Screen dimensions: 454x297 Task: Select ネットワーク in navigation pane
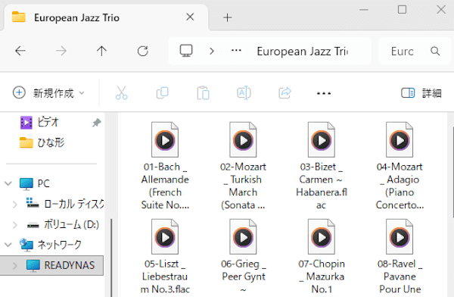pyautogui.click(x=51, y=245)
